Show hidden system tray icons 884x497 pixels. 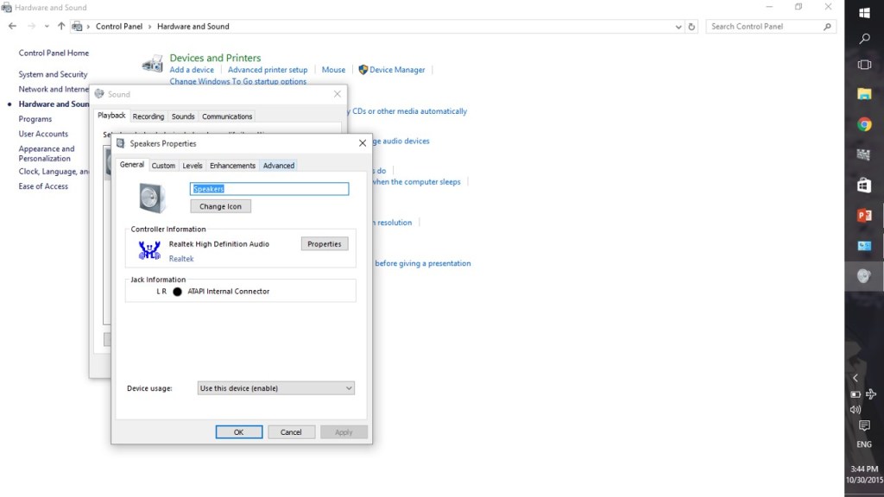pyautogui.click(x=856, y=378)
